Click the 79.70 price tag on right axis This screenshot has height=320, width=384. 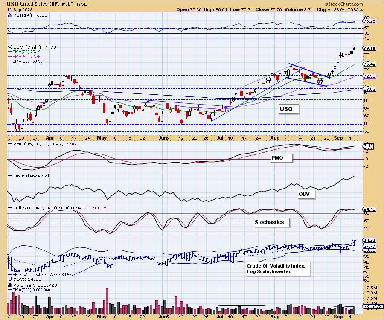point(369,48)
